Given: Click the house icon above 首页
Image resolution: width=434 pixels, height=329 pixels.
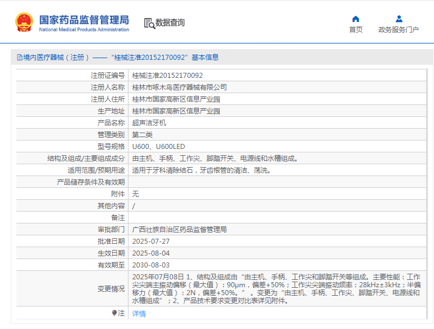Looking at the screenshot, I should coord(356,19).
